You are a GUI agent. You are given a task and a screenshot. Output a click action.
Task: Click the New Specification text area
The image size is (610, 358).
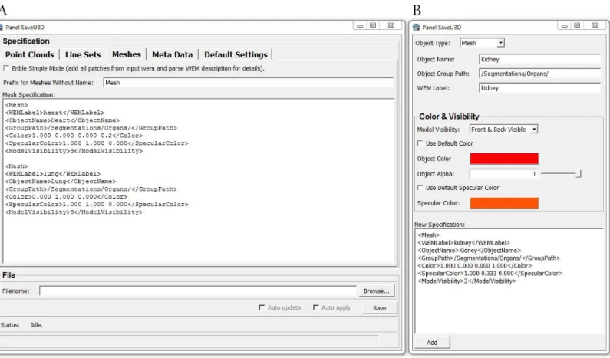pyautogui.click(x=509, y=281)
